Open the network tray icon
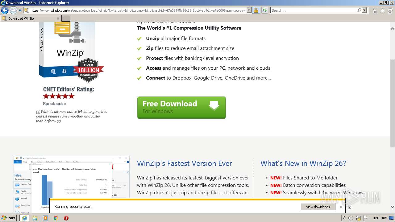Image resolution: width=395 pixels, height=222 pixels. (x=358, y=218)
